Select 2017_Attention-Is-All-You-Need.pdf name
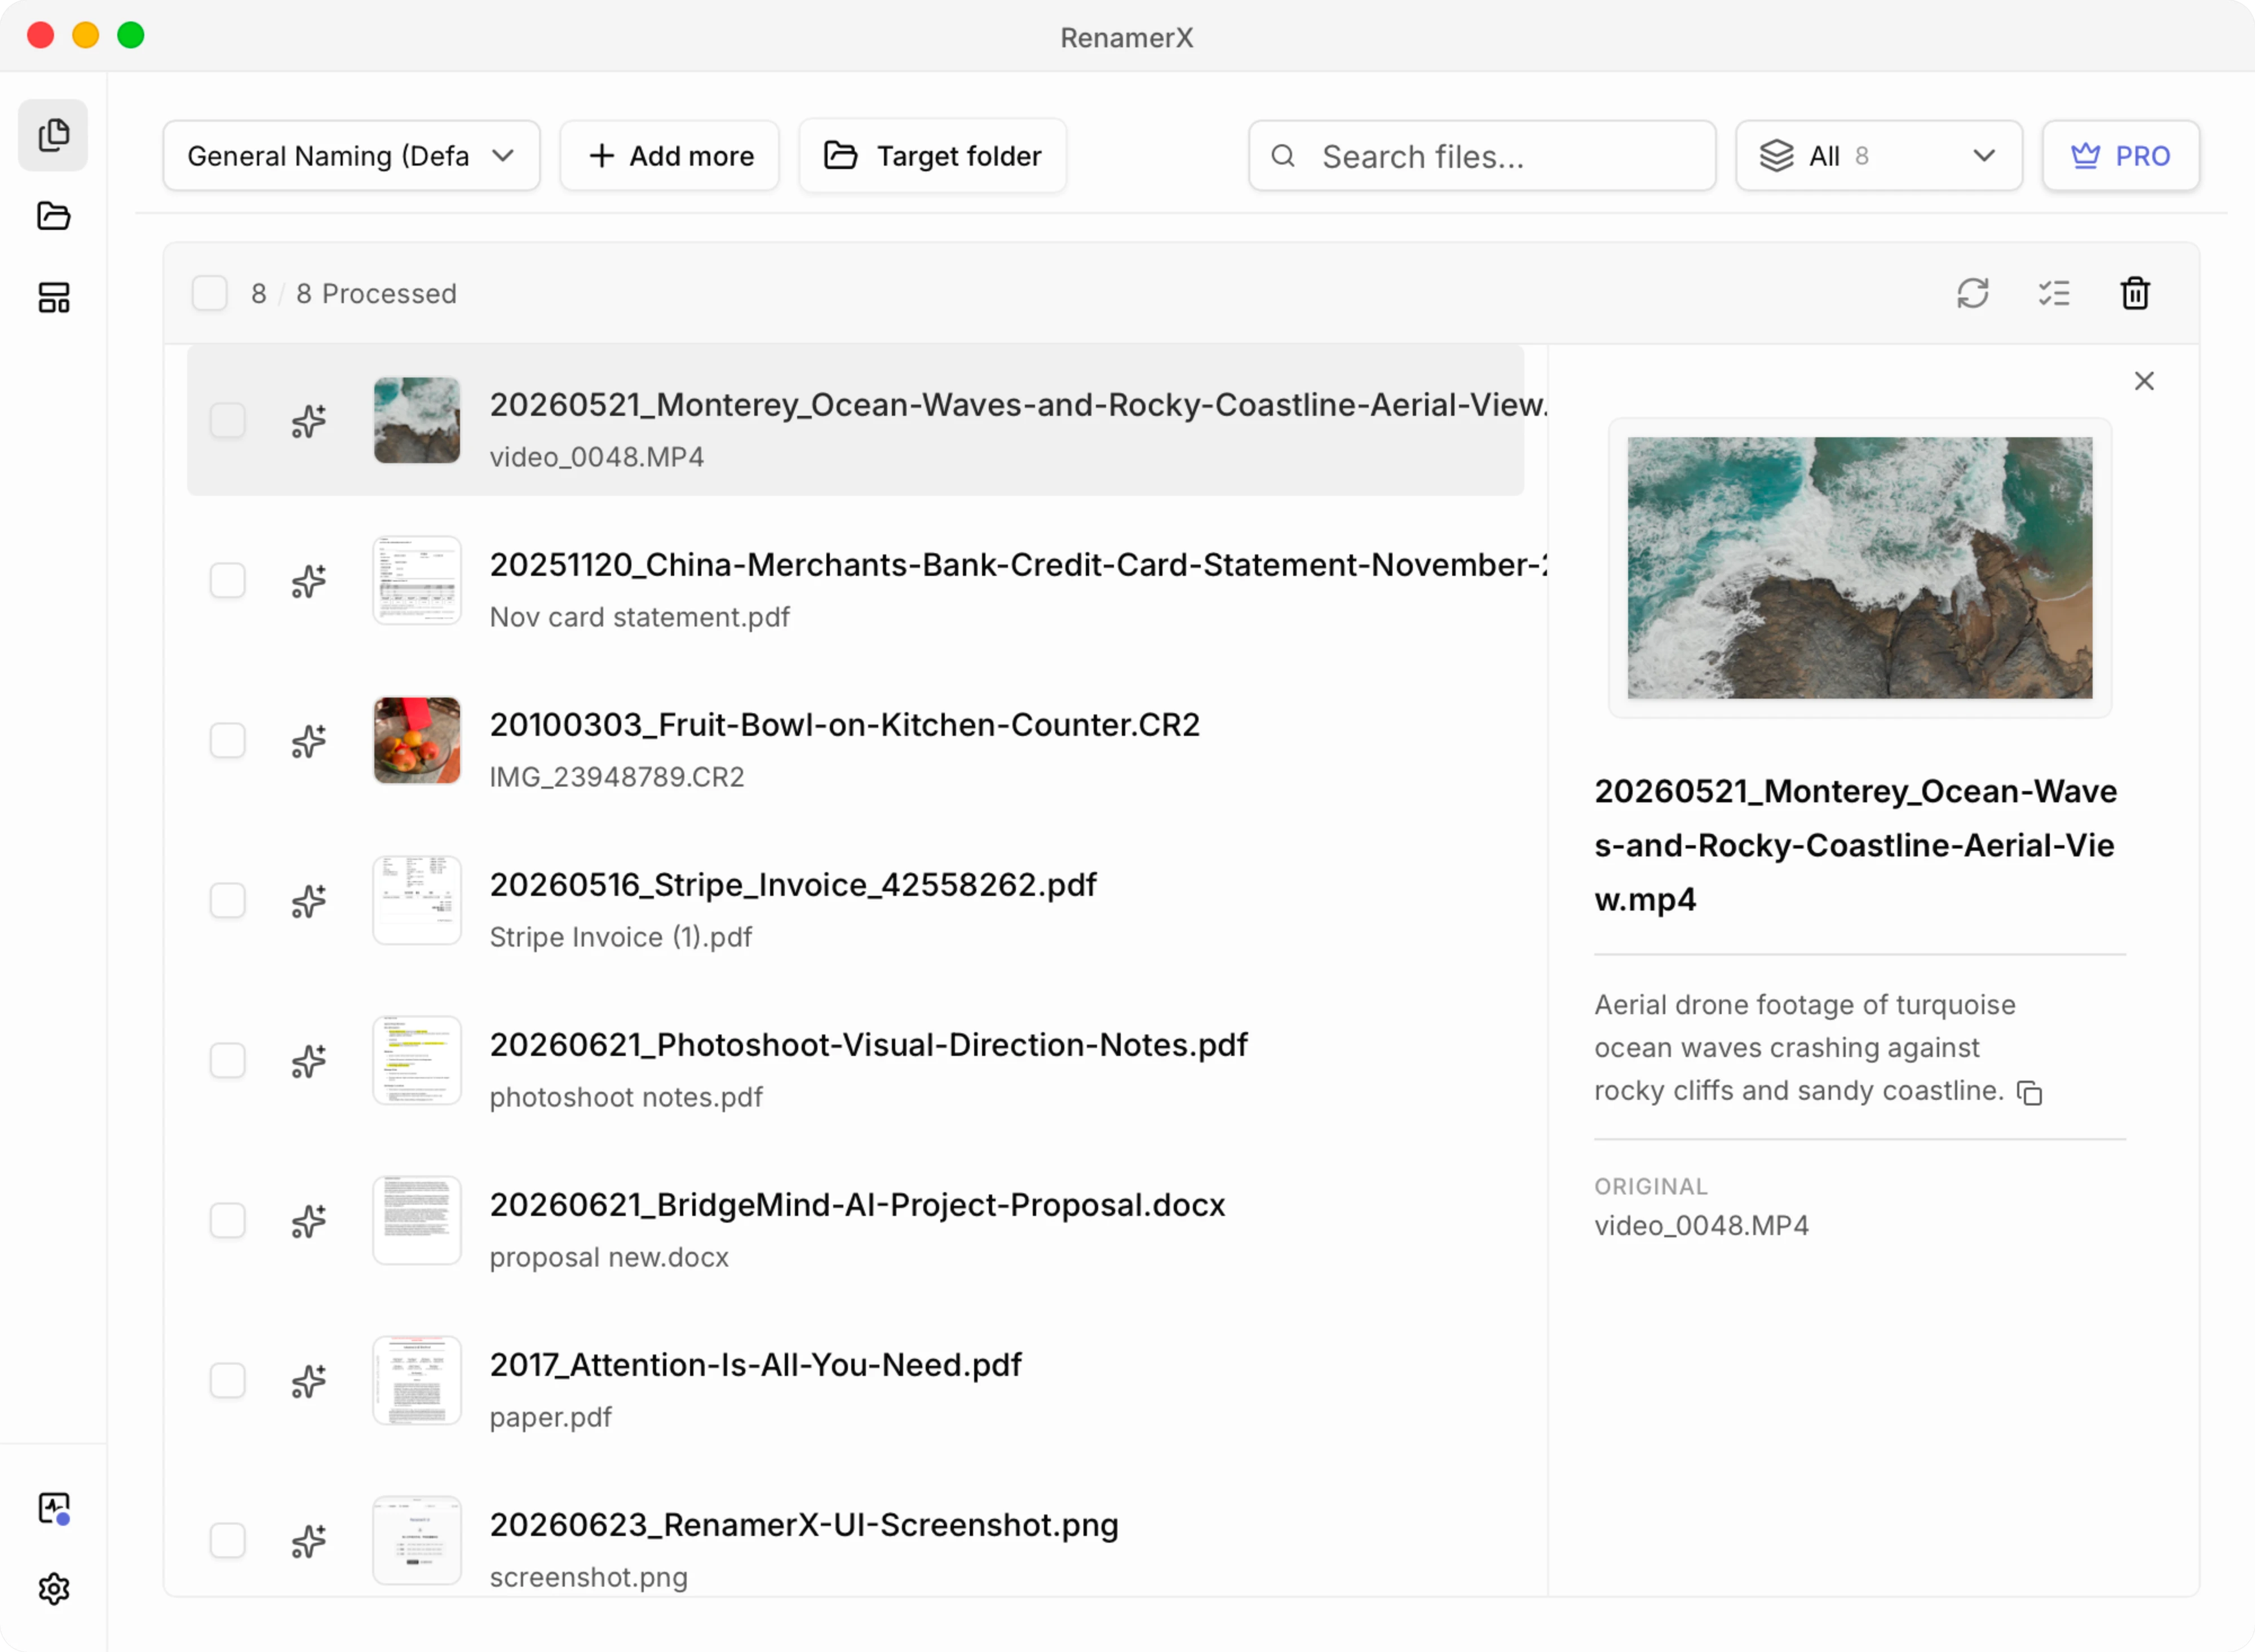The height and width of the screenshot is (1652, 2255). pyautogui.click(x=755, y=1365)
